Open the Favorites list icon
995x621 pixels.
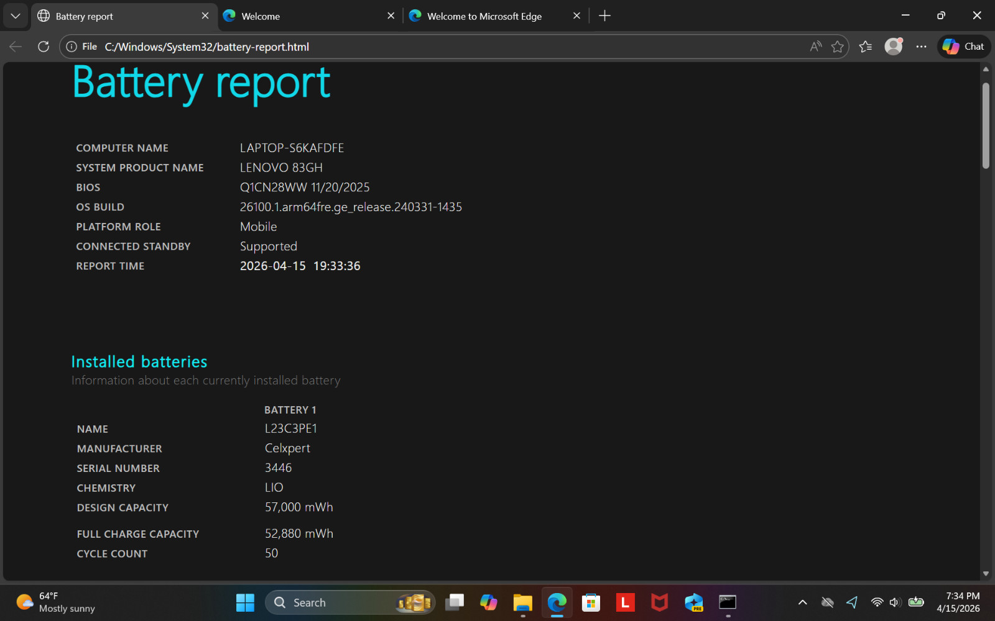click(x=866, y=47)
